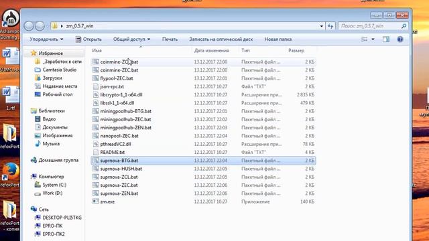Click the Work (D:) drive icon
The width and height of the screenshot is (429, 241).
point(38,193)
